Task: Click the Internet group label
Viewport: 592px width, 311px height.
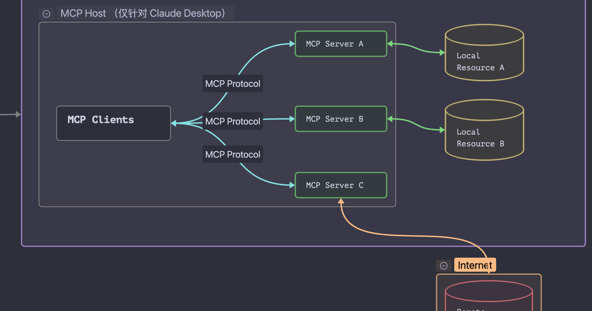Action: coord(475,266)
